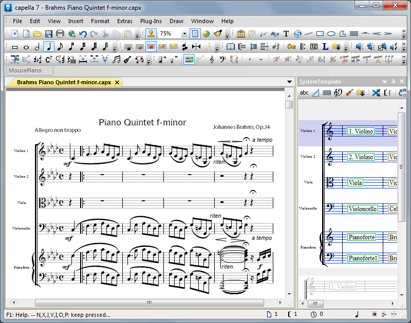Screen dimensions: 411x323
Task: Toggle the page display button beside zoom
Action: pyautogui.click(x=195, y=34)
